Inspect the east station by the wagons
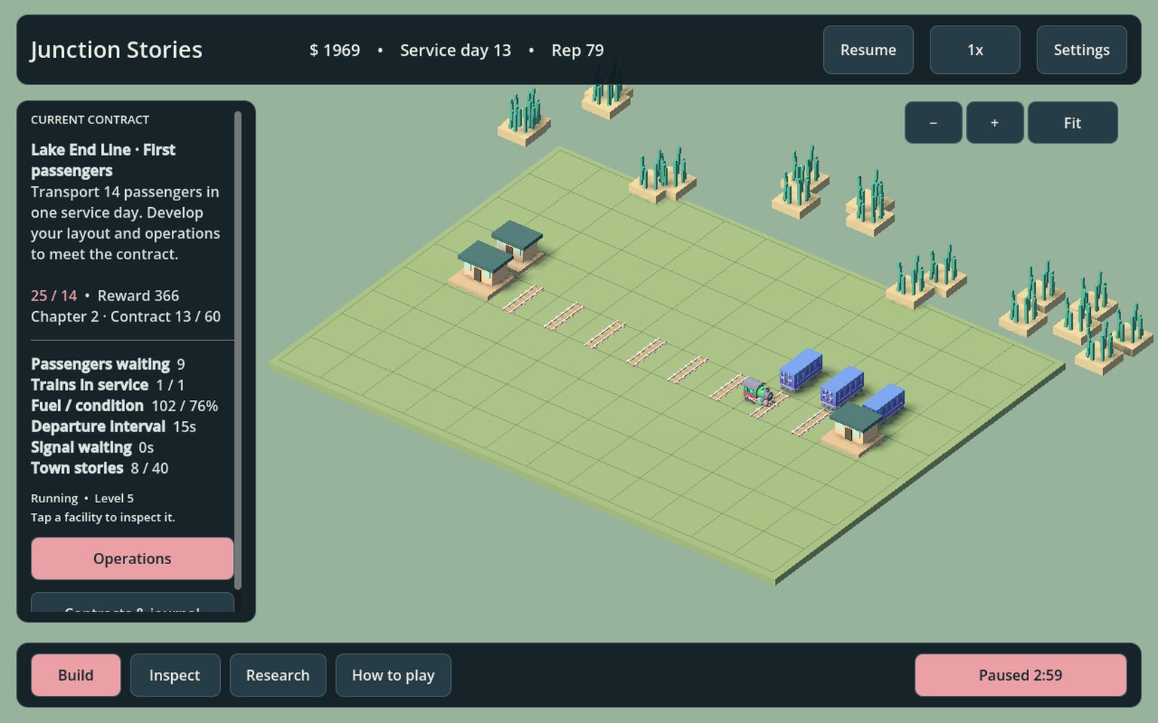The width and height of the screenshot is (1158, 723). click(853, 429)
